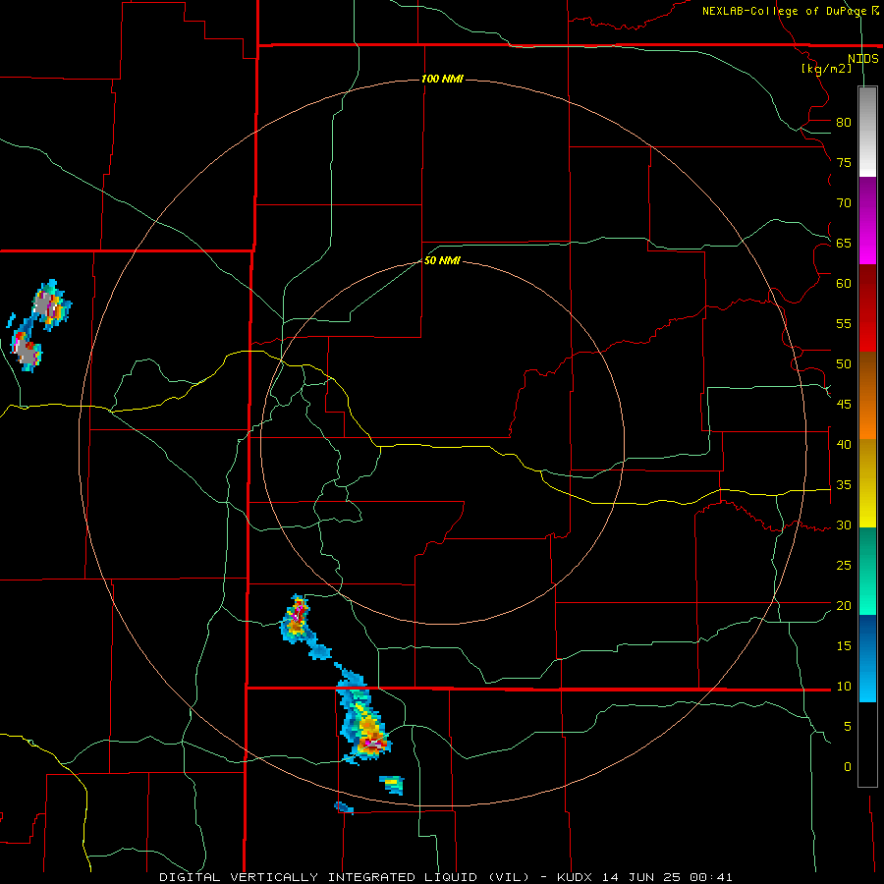Click the 100 NMI range ring label
Image resolution: width=884 pixels, height=884 pixels.
pos(442,79)
